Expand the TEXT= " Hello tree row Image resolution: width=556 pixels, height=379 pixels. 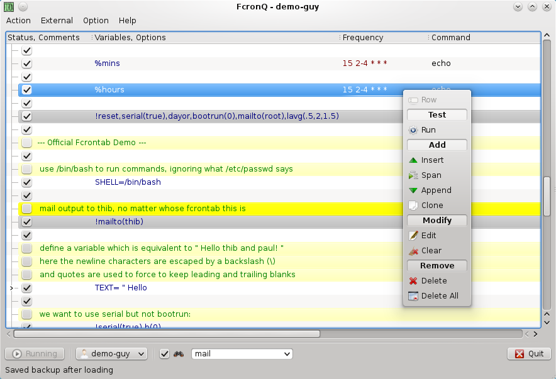(12, 288)
